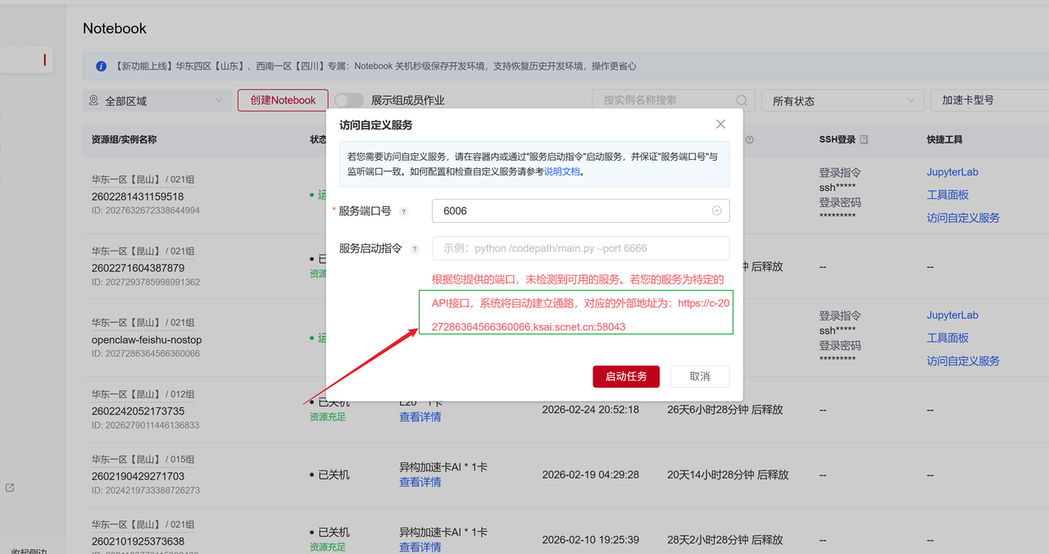Click the blue info icon in announcement banner
The height and width of the screenshot is (554, 1049).
(x=102, y=66)
